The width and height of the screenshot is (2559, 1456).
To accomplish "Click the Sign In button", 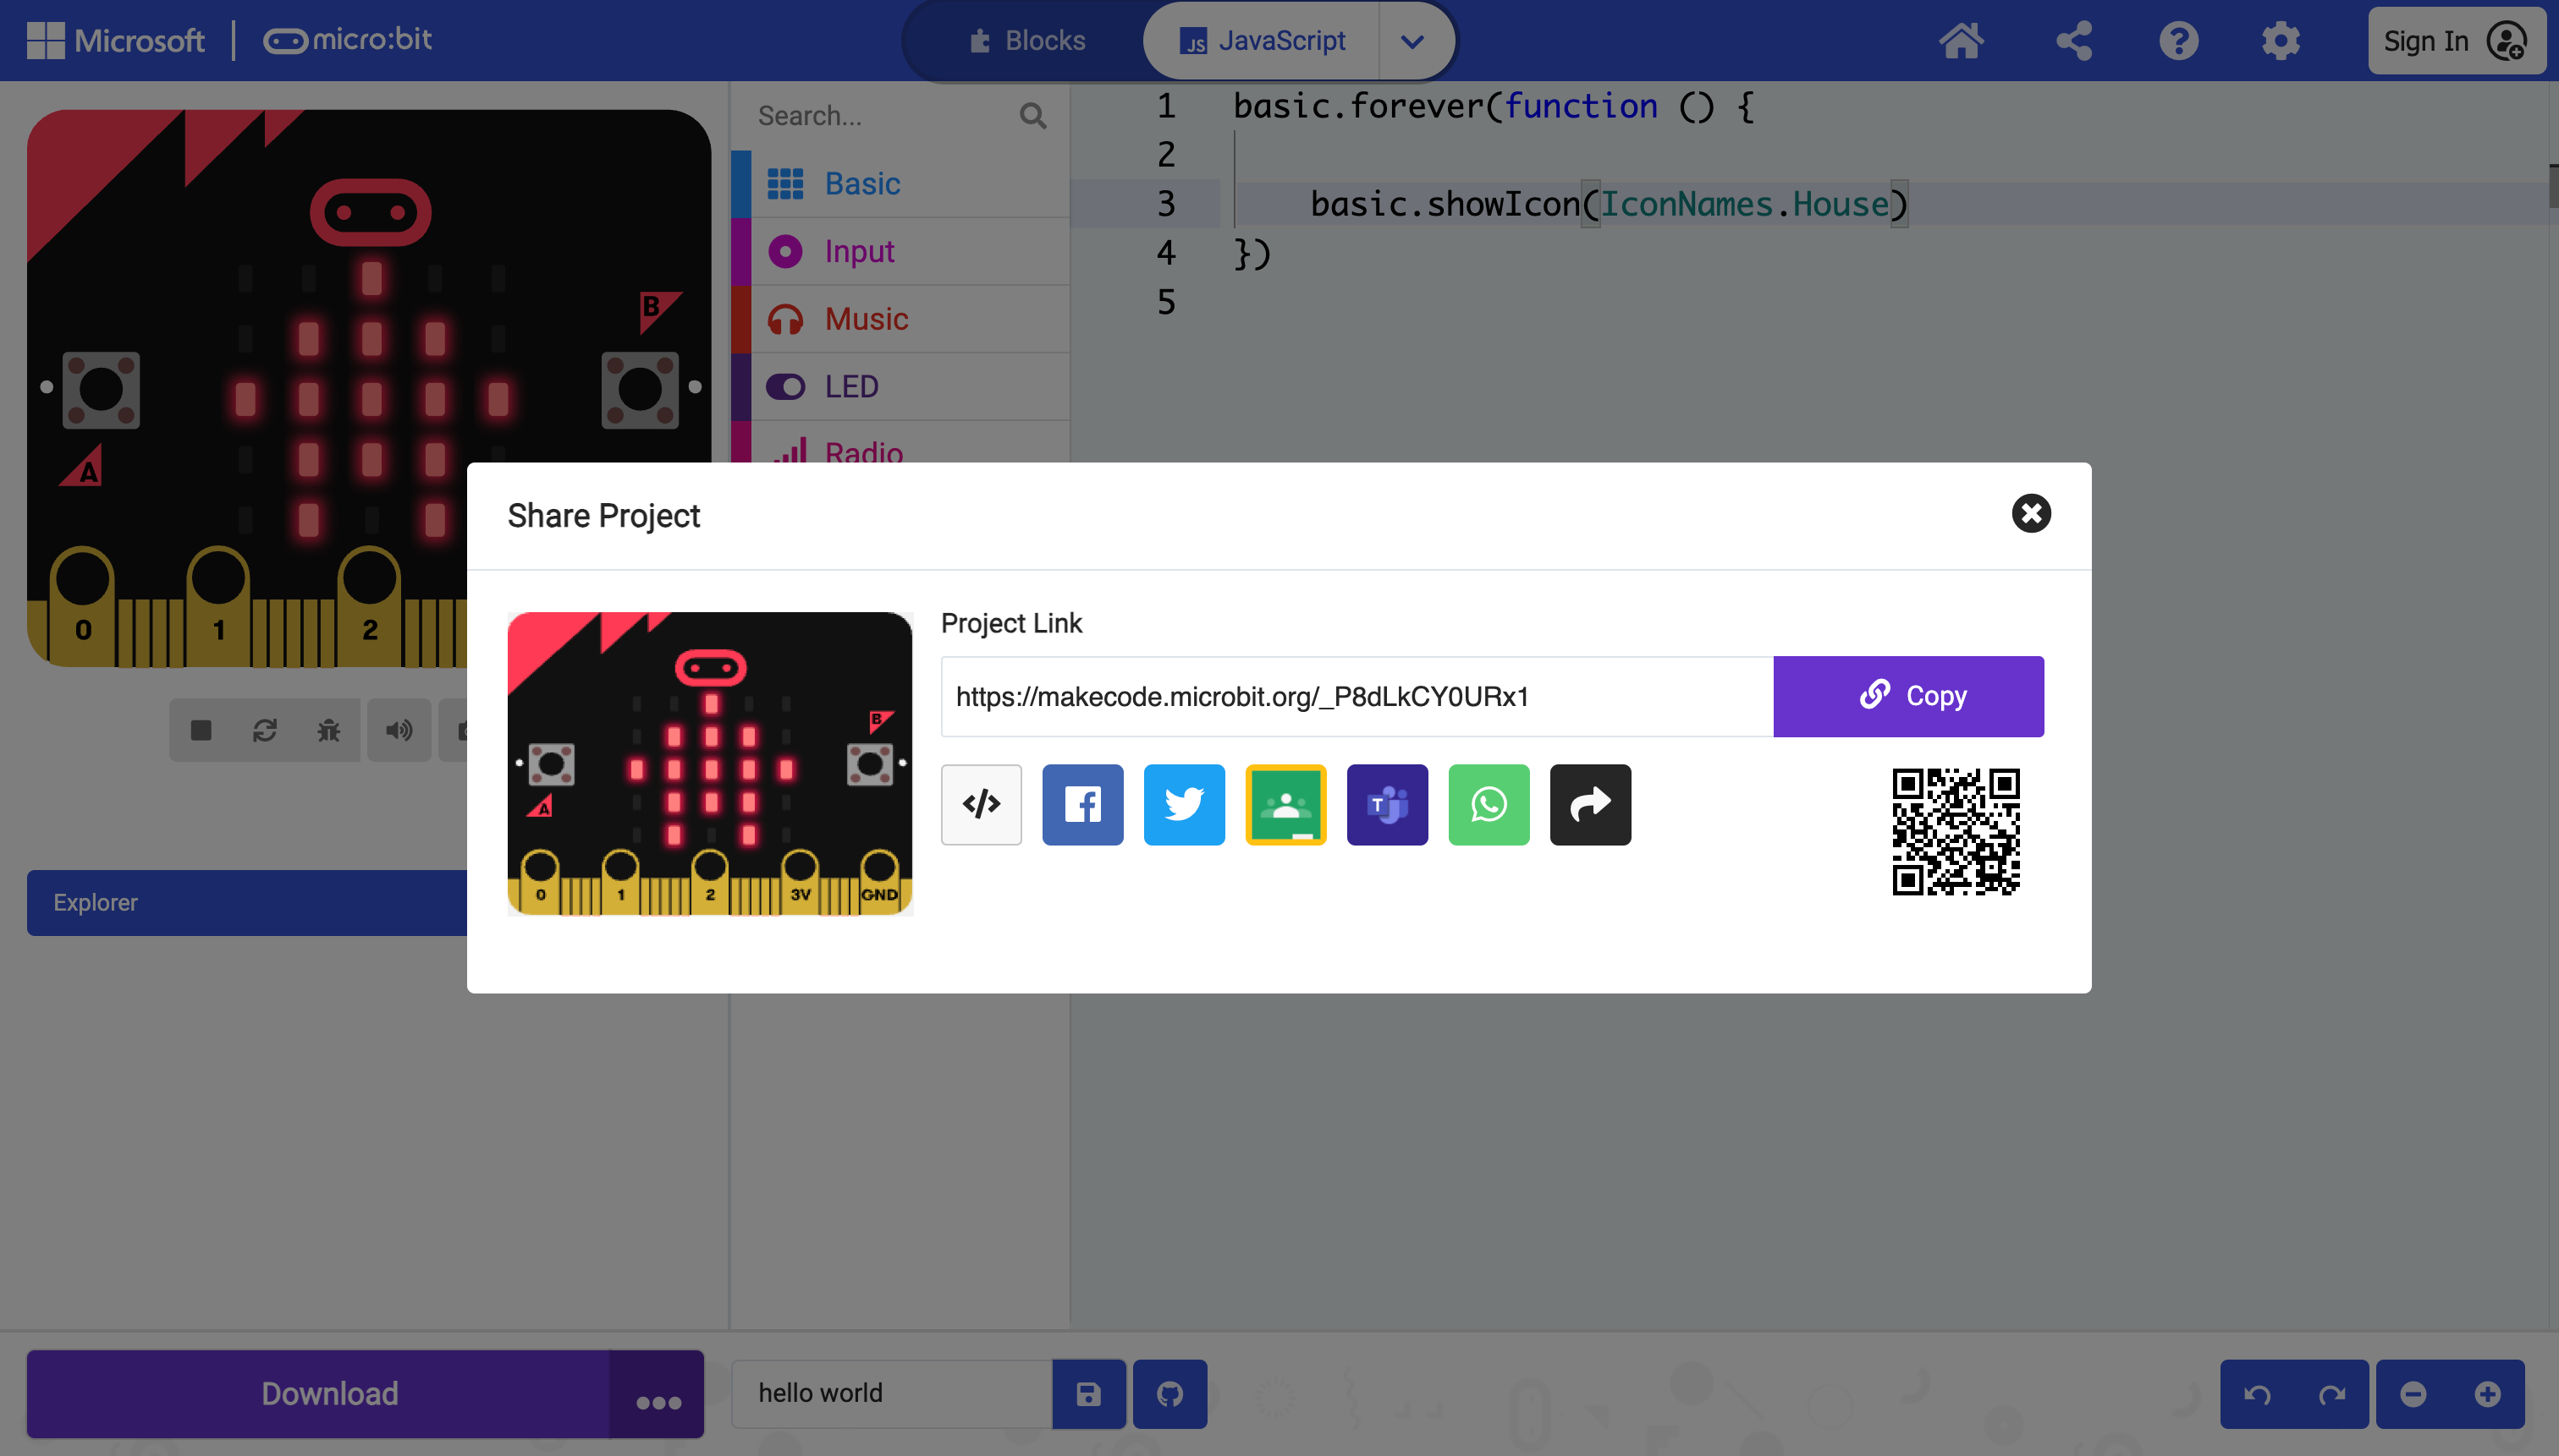I will point(2455,41).
